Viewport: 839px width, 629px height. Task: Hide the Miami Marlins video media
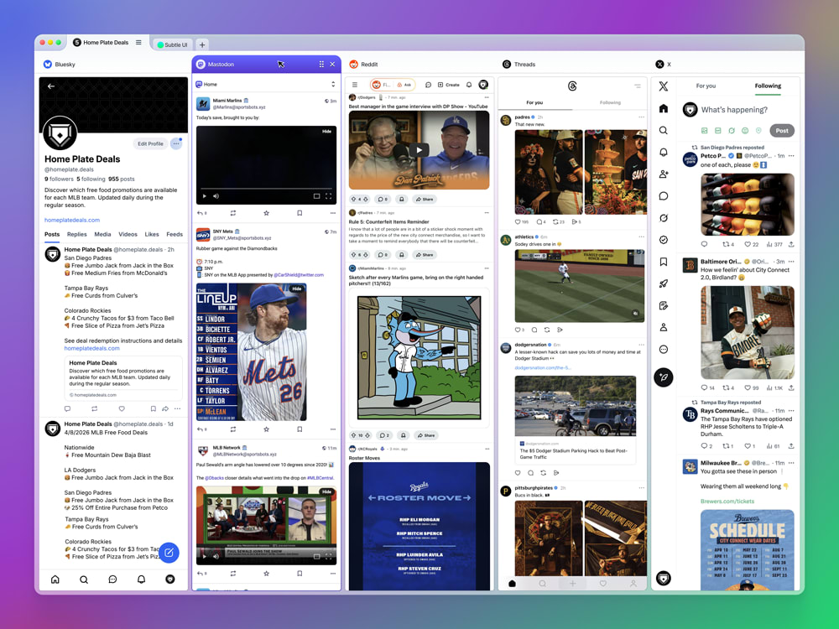pyautogui.click(x=326, y=131)
